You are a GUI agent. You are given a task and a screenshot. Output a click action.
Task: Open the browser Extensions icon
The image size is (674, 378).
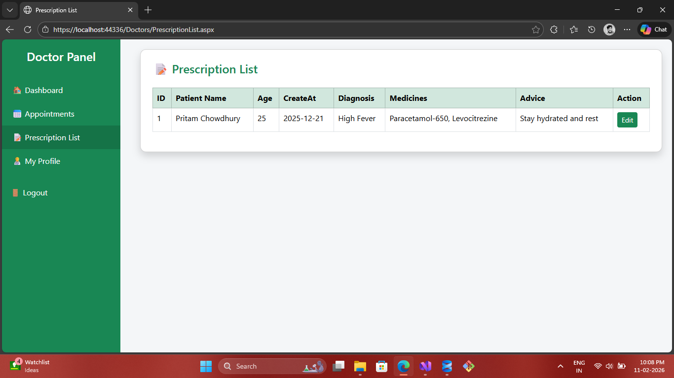(x=554, y=30)
